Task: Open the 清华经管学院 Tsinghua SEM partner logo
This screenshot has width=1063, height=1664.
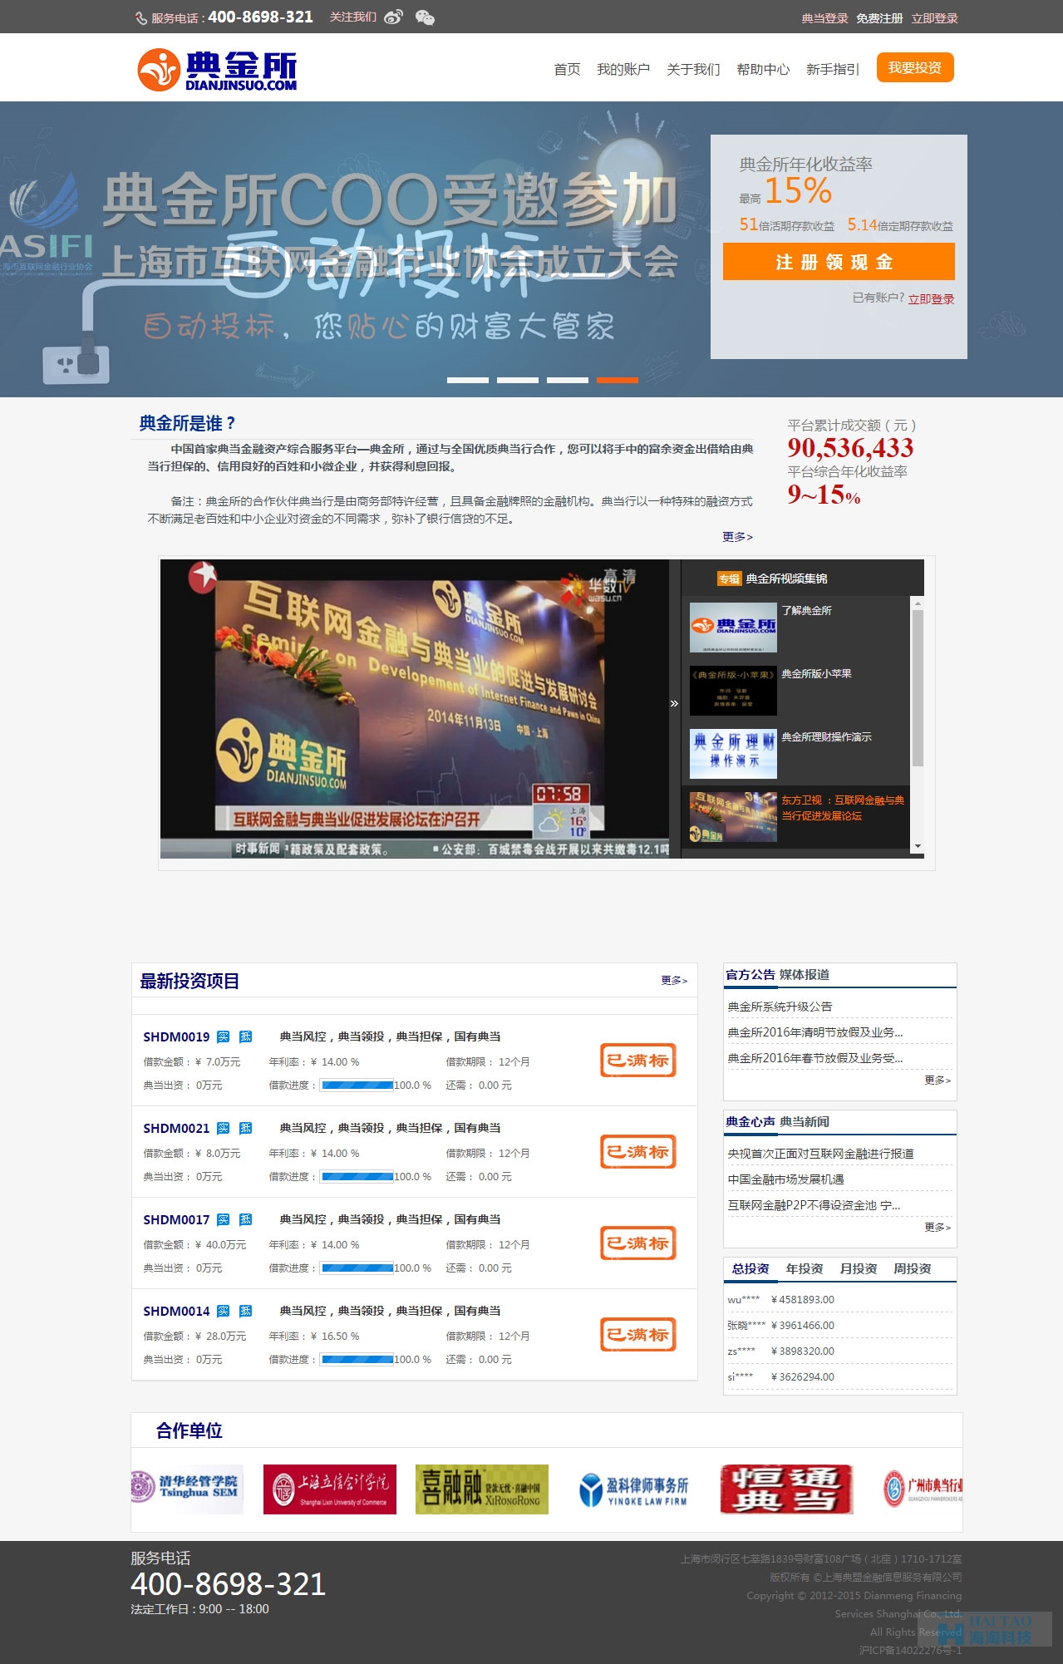Action: tap(188, 1489)
